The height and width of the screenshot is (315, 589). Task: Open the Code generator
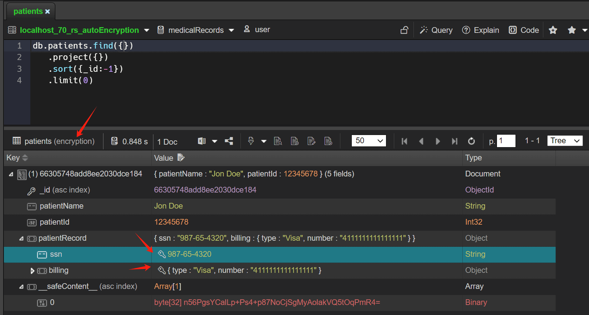524,30
